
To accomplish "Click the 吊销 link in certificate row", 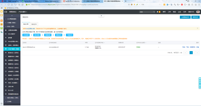I will [184, 47].
